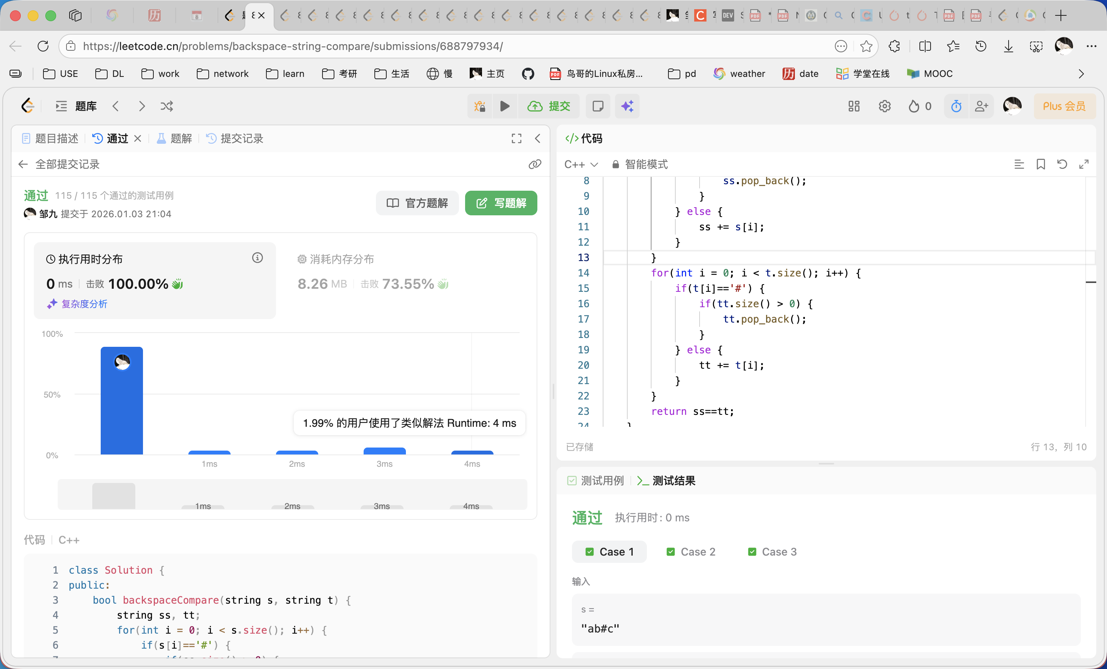
Task: Open browser split screen icon
Action: [x=924, y=46]
